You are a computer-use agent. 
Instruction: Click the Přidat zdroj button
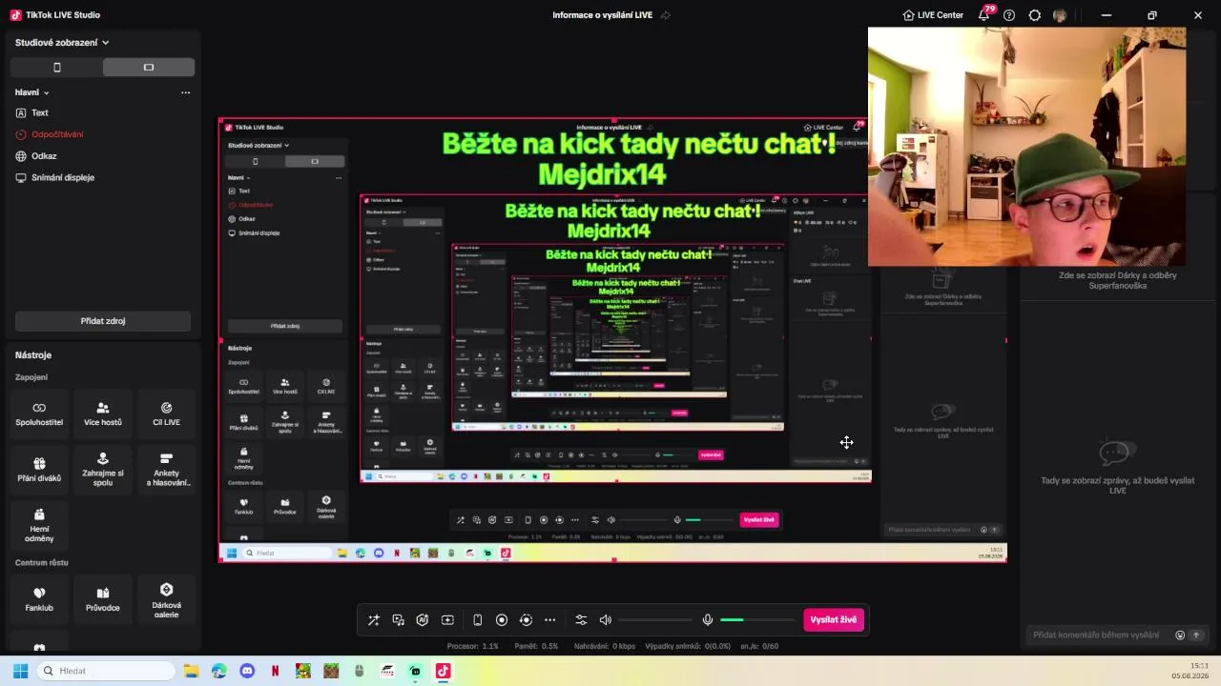[103, 321]
